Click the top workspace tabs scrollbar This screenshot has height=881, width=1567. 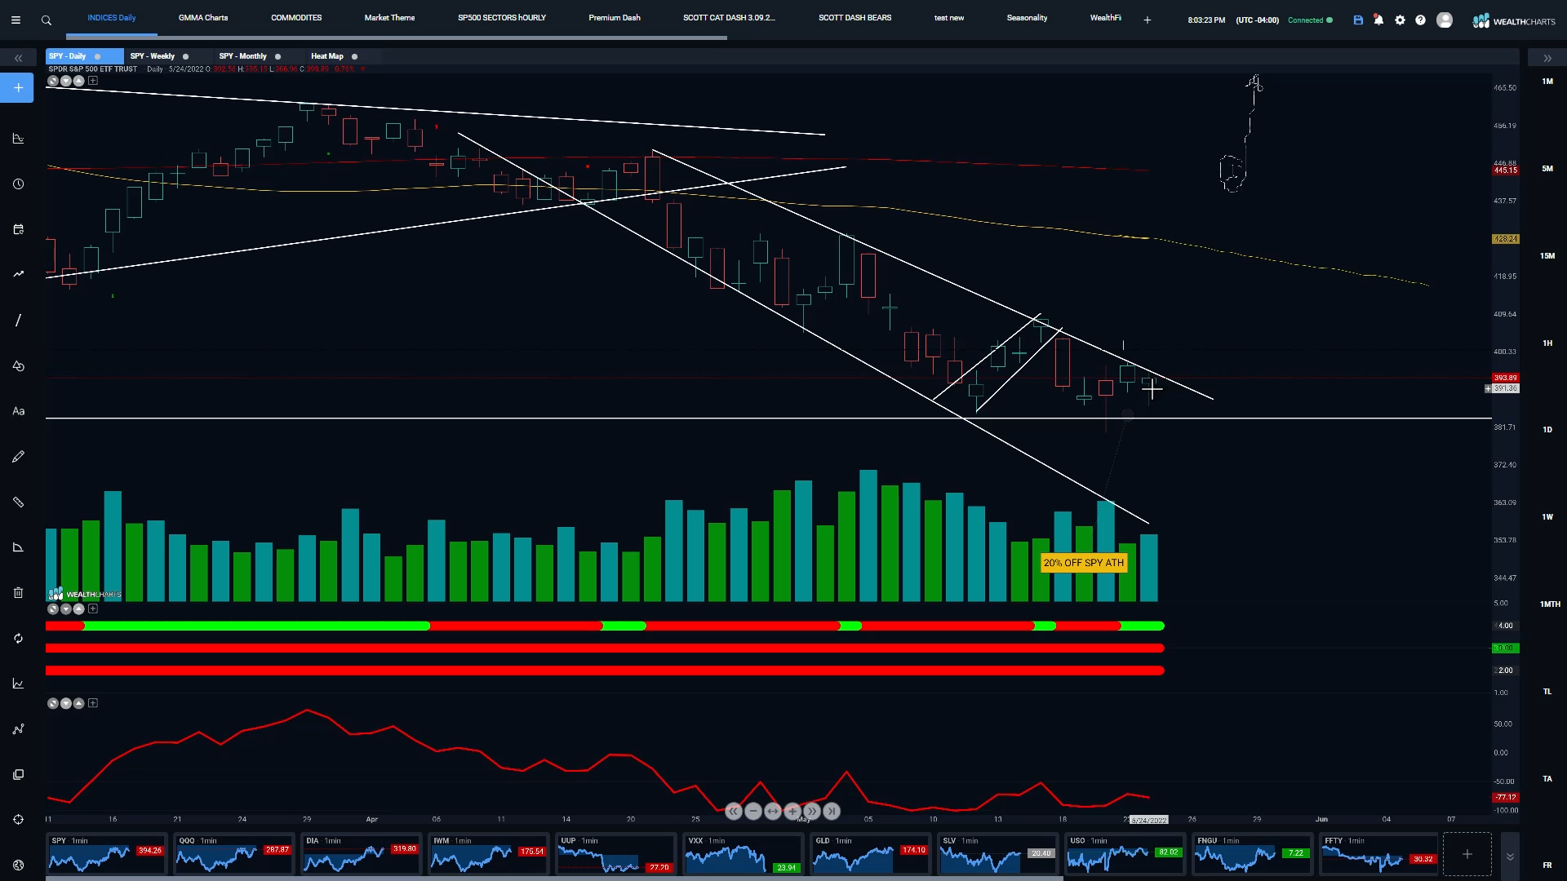point(396,38)
